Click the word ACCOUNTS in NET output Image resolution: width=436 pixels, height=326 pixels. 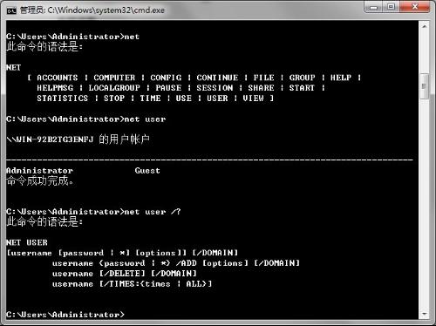tap(58, 78)
